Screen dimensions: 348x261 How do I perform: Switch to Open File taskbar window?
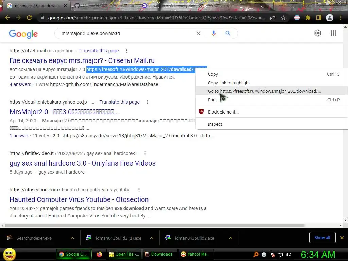click(124, 254)
